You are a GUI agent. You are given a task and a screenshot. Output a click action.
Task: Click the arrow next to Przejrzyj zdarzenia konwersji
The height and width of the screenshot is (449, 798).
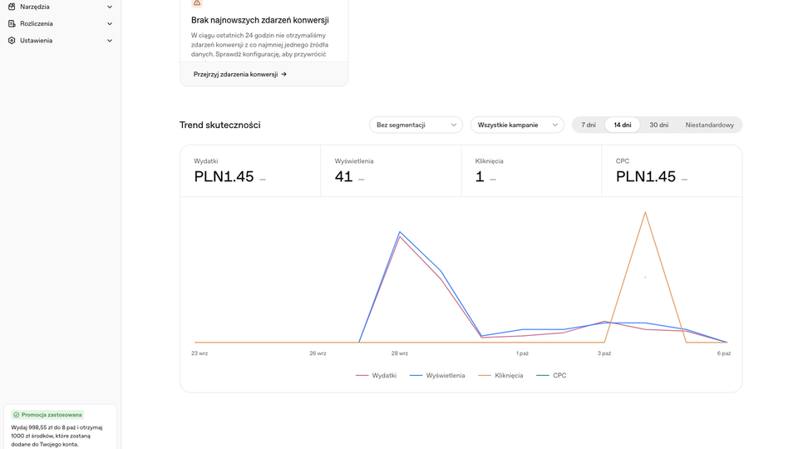[284, 74]
